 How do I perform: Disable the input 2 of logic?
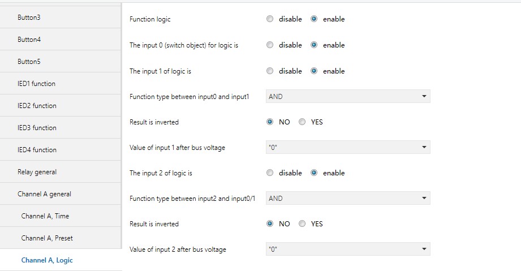tap(270, 173)
